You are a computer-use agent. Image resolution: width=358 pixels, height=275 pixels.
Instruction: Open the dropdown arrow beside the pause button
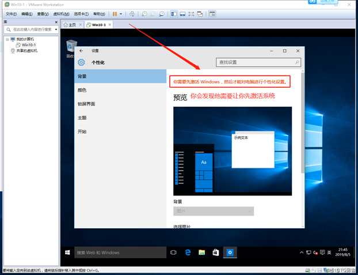click(121, 14)
